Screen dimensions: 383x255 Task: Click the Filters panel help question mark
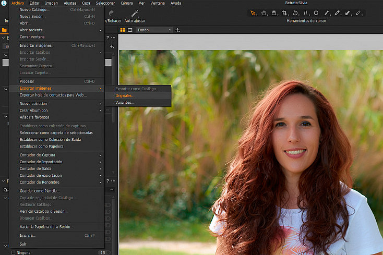coord(107,181)
